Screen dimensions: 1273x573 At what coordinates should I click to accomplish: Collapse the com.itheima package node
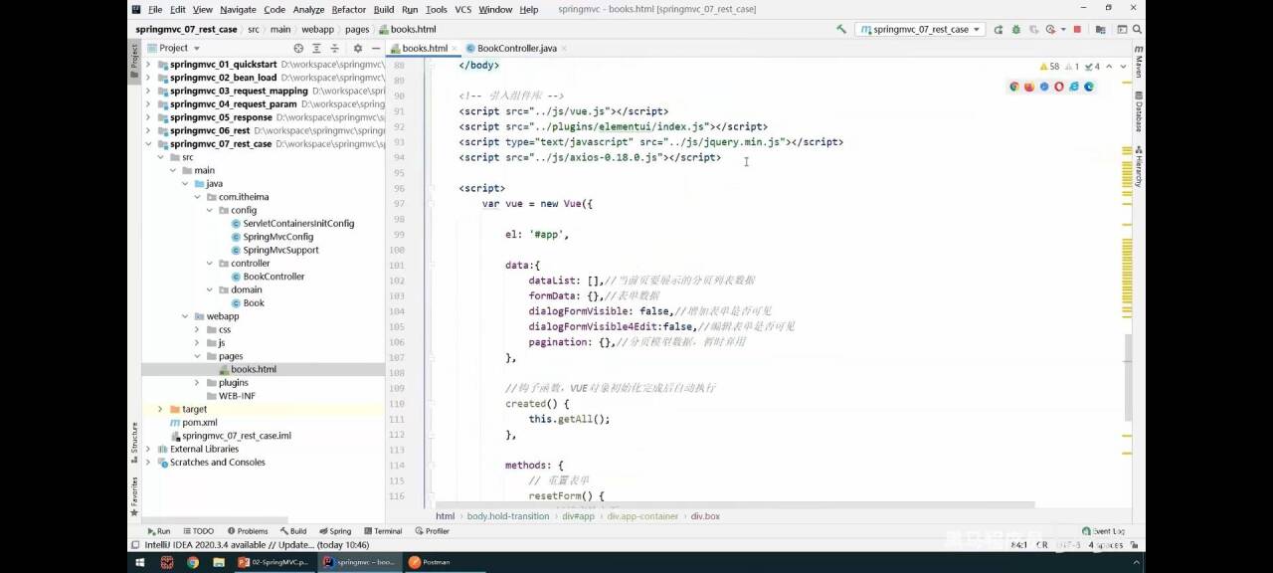click(x=197, y=197)
